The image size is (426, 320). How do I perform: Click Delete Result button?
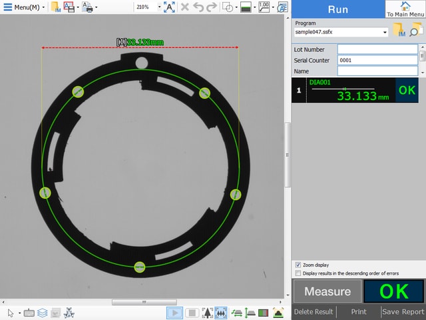click(x=314, y=312)
